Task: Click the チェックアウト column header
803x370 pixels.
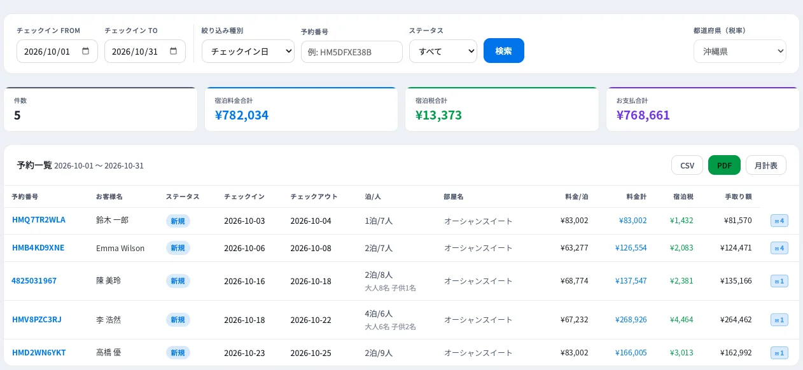Action: coord(314,196)
